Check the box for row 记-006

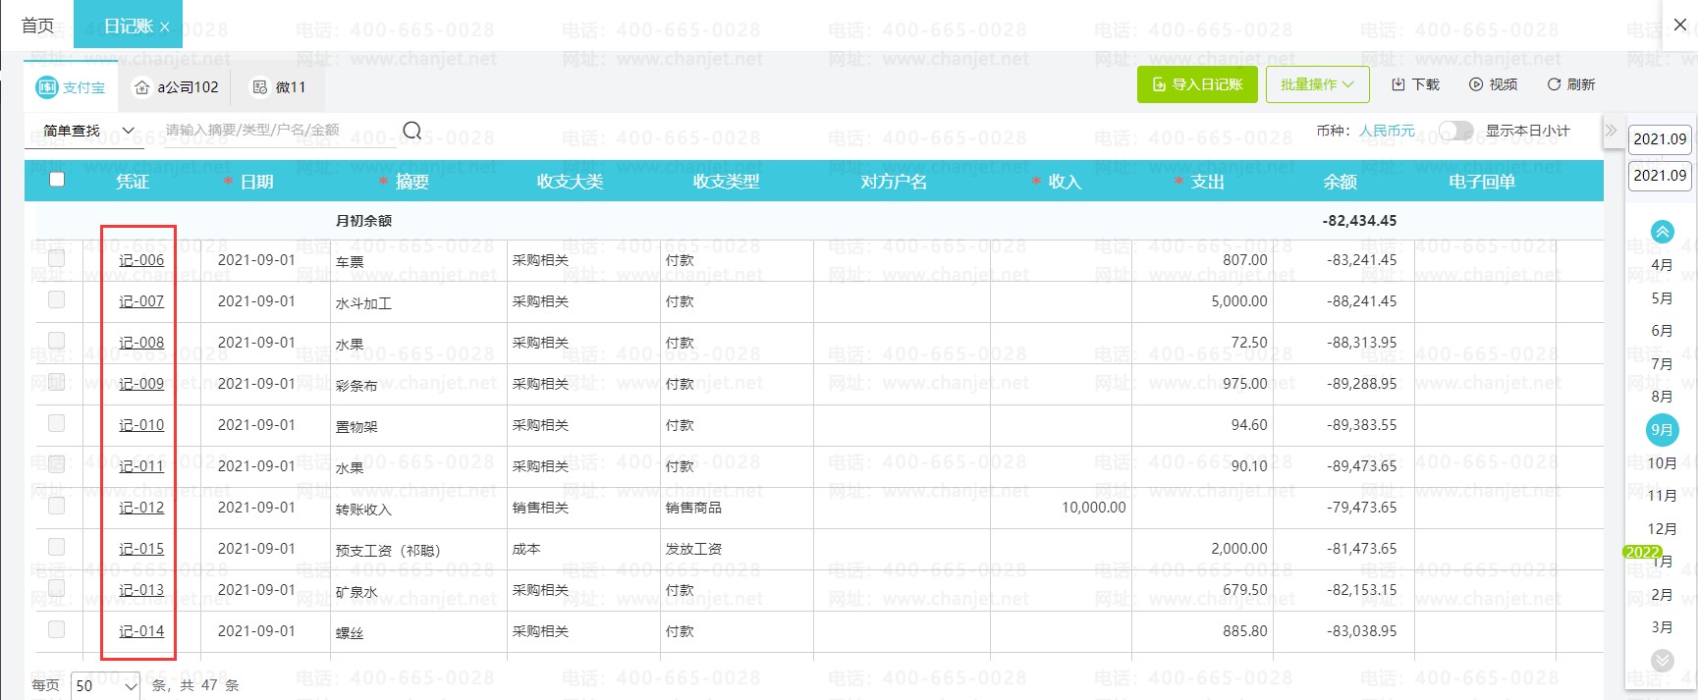tap(57, 258)
